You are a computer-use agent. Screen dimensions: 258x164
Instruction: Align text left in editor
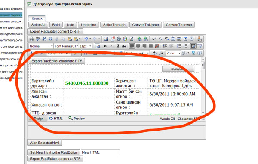click(132, 46)
